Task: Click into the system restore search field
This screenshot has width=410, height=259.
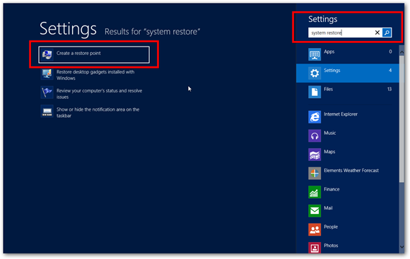Action: pyautogui.click(x=341, y=32)
